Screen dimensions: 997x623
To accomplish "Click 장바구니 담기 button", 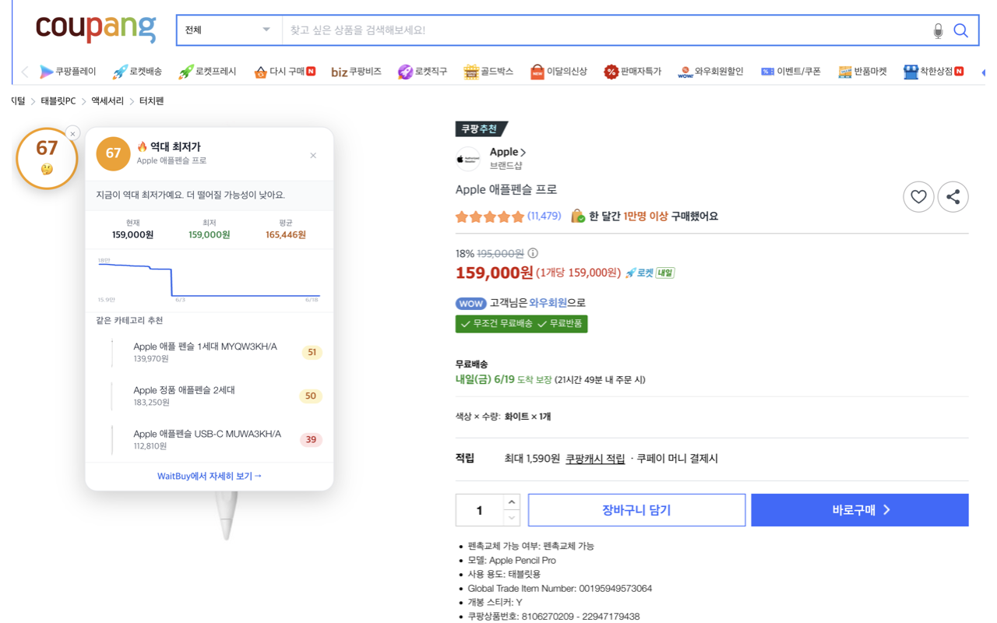I will [x=636, y=510].
